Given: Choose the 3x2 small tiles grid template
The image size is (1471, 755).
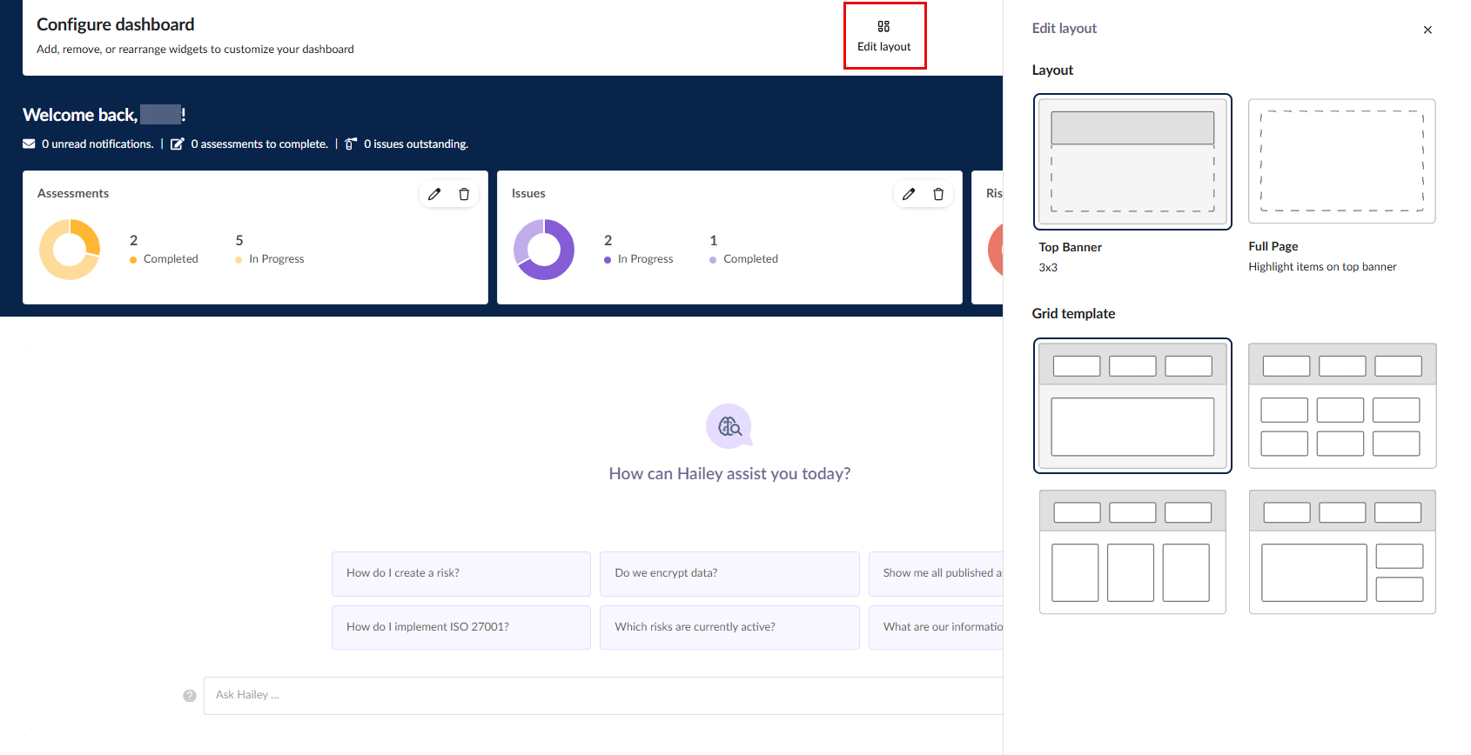Looking at the screenshot, I should [x=1342, y=405].
